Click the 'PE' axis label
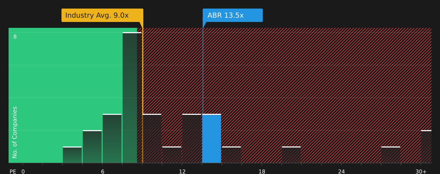This screenshot has width=440, height=174. (13, 172)
